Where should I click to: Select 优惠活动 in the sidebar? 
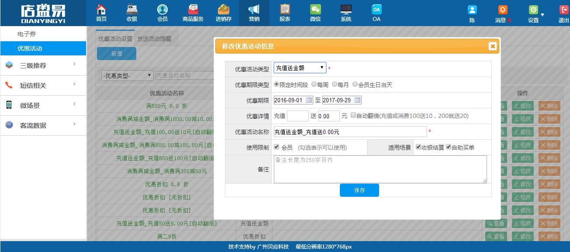point(43,48)
